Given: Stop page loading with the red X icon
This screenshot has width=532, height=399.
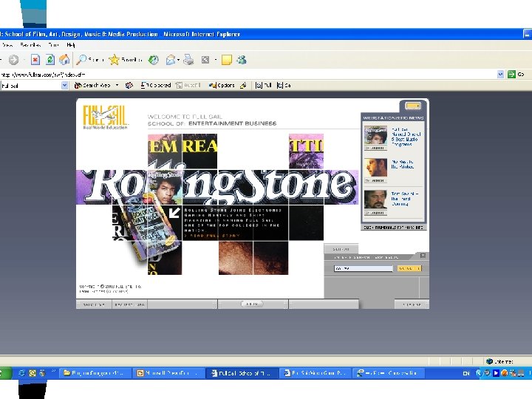Looking at the screenshot, I should coord(35,60).
